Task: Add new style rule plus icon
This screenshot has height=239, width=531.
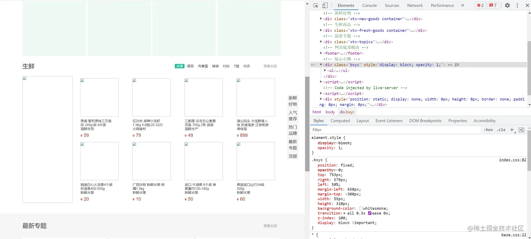Action: point(512,130)
